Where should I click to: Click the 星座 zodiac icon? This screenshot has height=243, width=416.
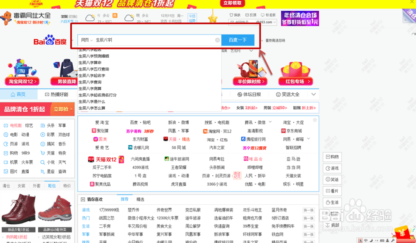point(42,172)
